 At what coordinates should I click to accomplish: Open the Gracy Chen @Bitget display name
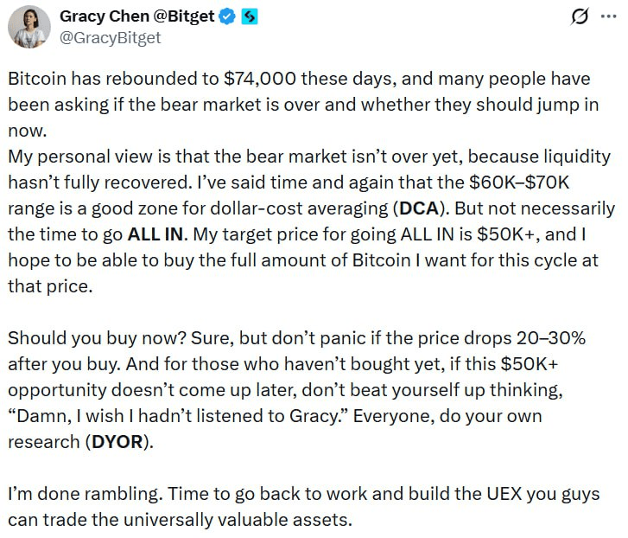136,17
